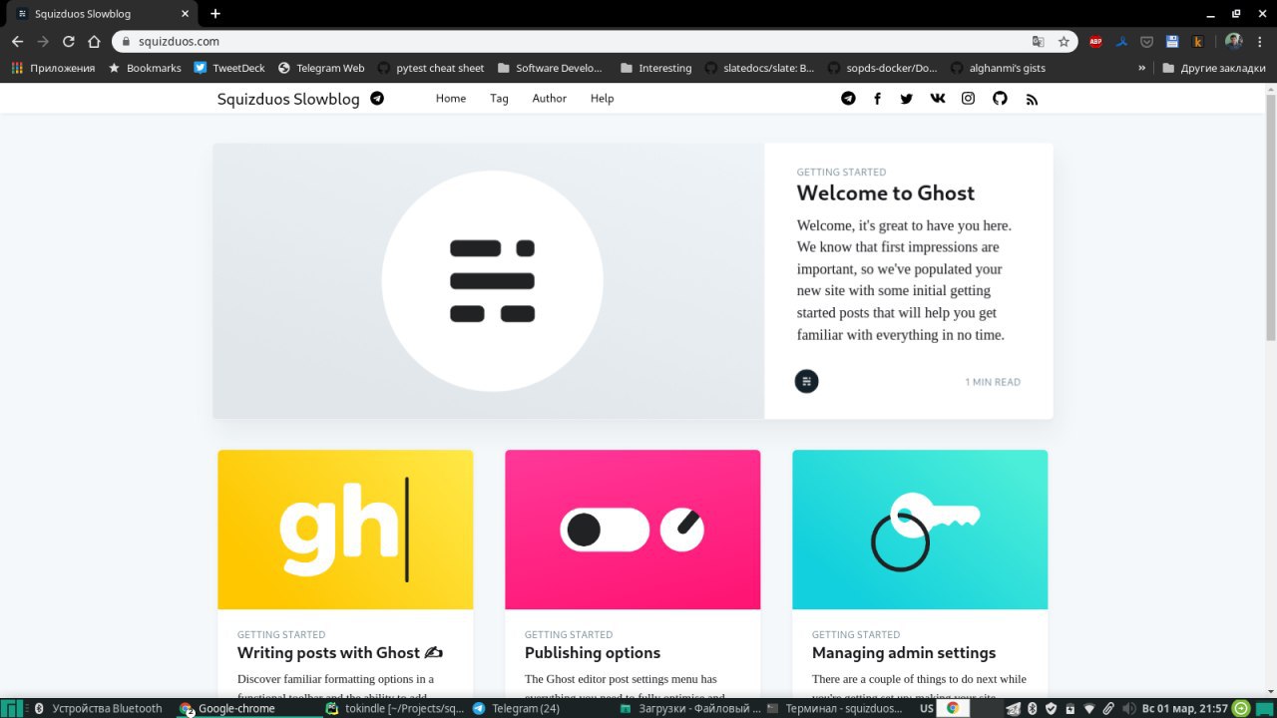This screenshot has height=718, width=1277.
Task: Click the pink toggle-switch post thumbnail
Action: pyautogui.click(x=633, y=530)
